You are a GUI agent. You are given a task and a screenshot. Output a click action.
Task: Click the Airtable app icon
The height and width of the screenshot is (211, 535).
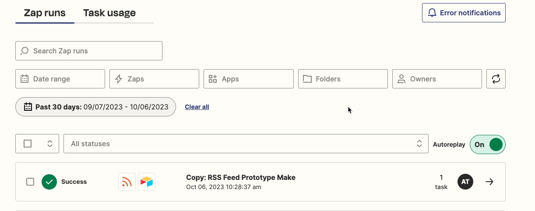pyautogui.click(x=147, y=182)
